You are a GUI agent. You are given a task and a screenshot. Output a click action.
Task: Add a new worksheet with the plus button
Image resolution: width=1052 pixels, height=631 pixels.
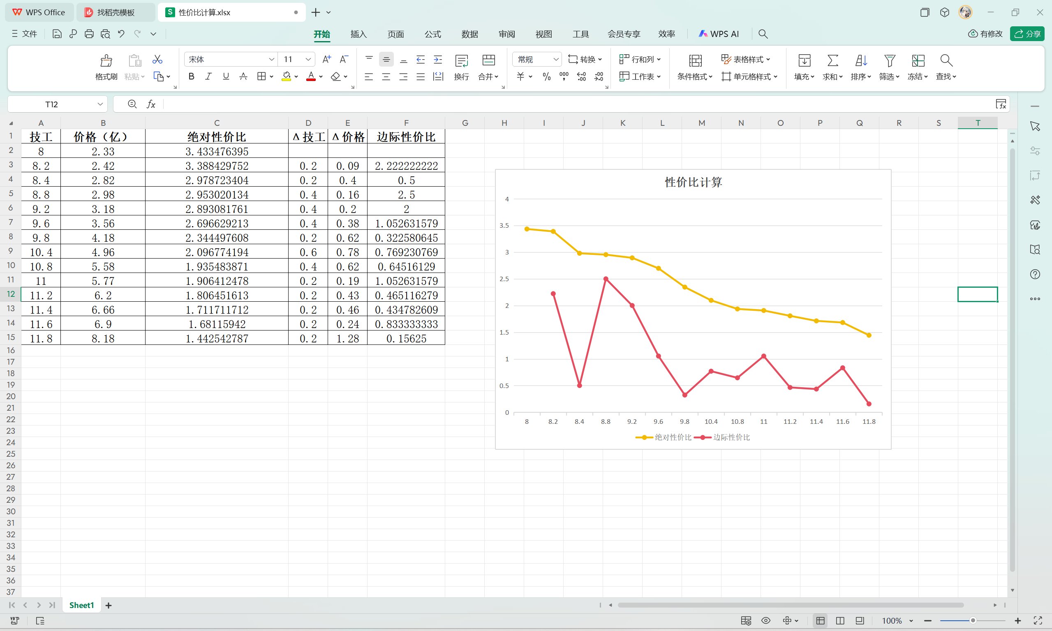click(x=109, y=605)
